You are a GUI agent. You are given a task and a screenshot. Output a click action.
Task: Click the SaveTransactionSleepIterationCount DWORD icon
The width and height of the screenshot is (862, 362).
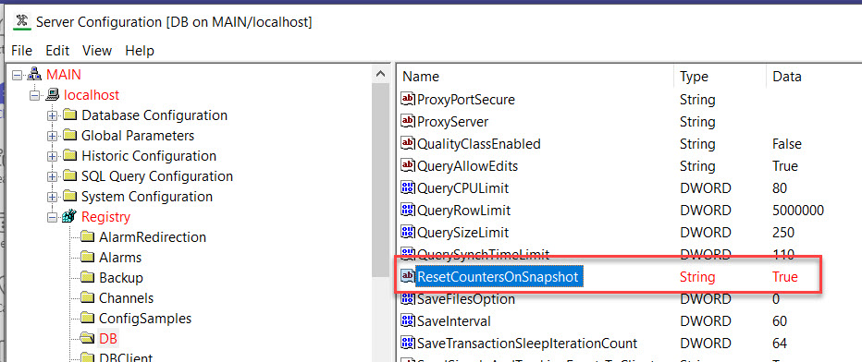408,344
